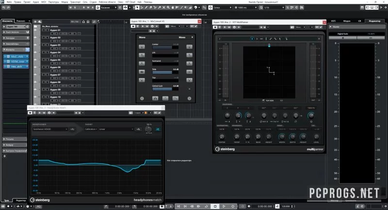
Task: Click target curve icon beside Linear
Action: (x=138, y=129)
